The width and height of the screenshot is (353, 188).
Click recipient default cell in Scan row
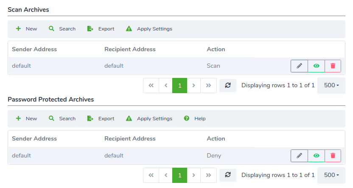pyautogui.click(x=114, y=66)
